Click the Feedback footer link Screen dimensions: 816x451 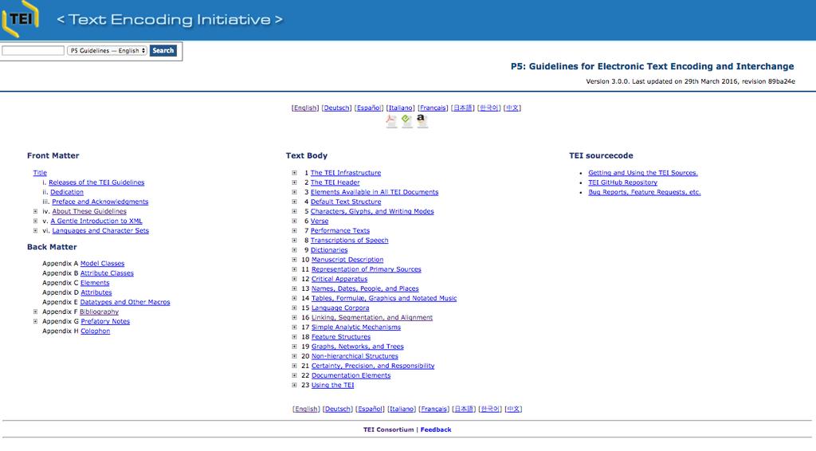(x=436, y=429)
